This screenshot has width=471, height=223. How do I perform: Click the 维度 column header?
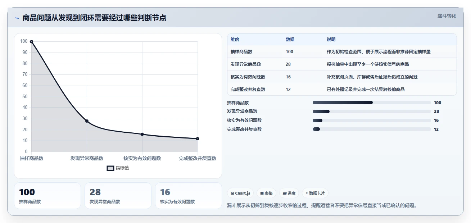(x=235, y=40)
